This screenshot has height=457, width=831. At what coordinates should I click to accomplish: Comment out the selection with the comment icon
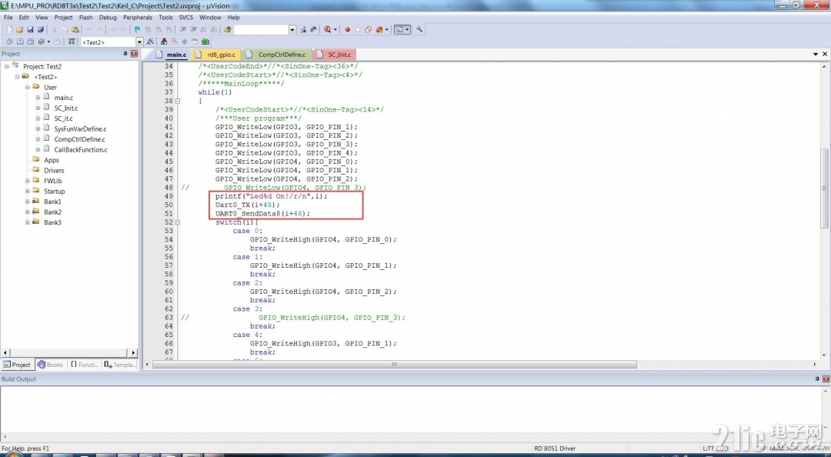(x=203, y=30)
